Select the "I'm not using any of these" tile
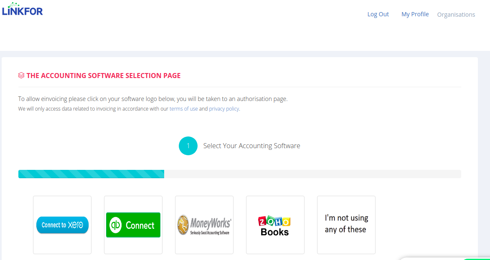The height and width of the screenshot is (260, 490). (346, 225)
